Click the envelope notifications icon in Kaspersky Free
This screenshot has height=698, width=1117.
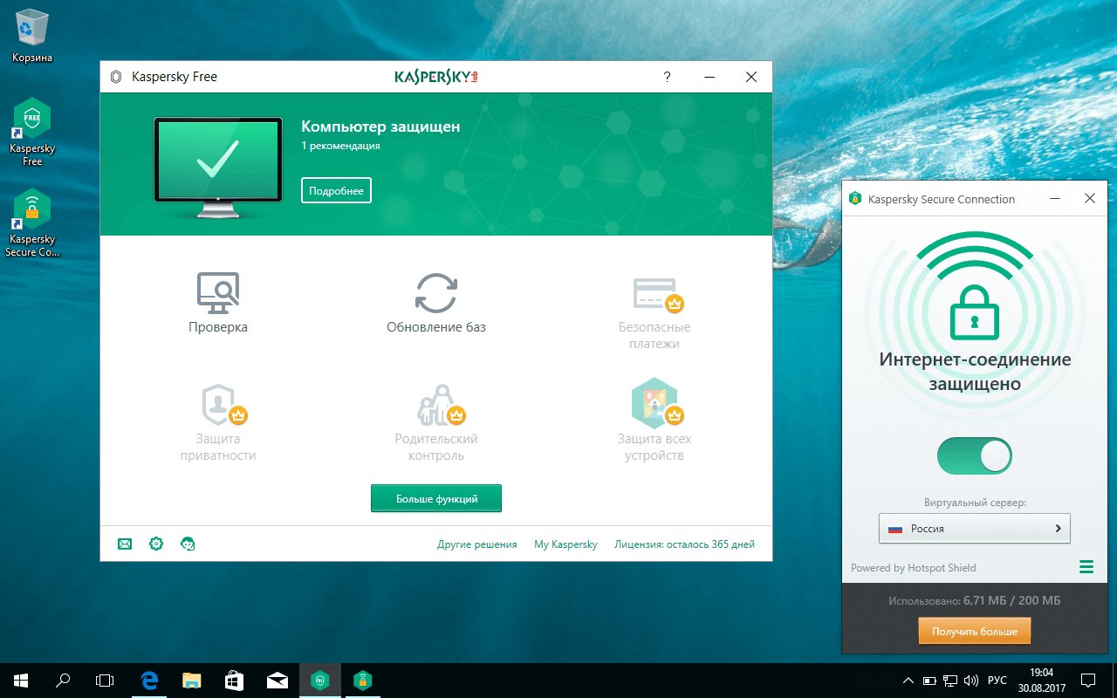(125, 544)
